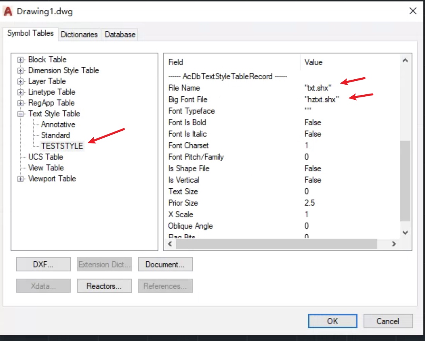The image size is (425, 341).
Task: Click the AutoCAD logo icon in title bar
Action: [8, 11]
